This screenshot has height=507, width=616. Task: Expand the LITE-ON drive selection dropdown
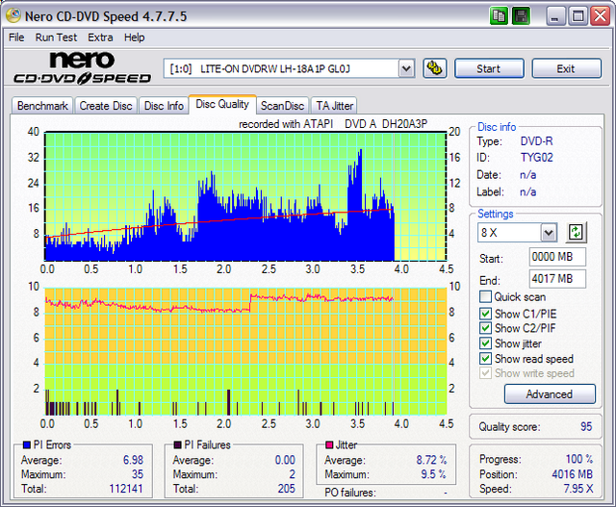406,68
